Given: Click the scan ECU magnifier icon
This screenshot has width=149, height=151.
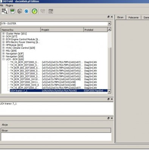Looking at the screenshot, I should (x=5, y=11).
